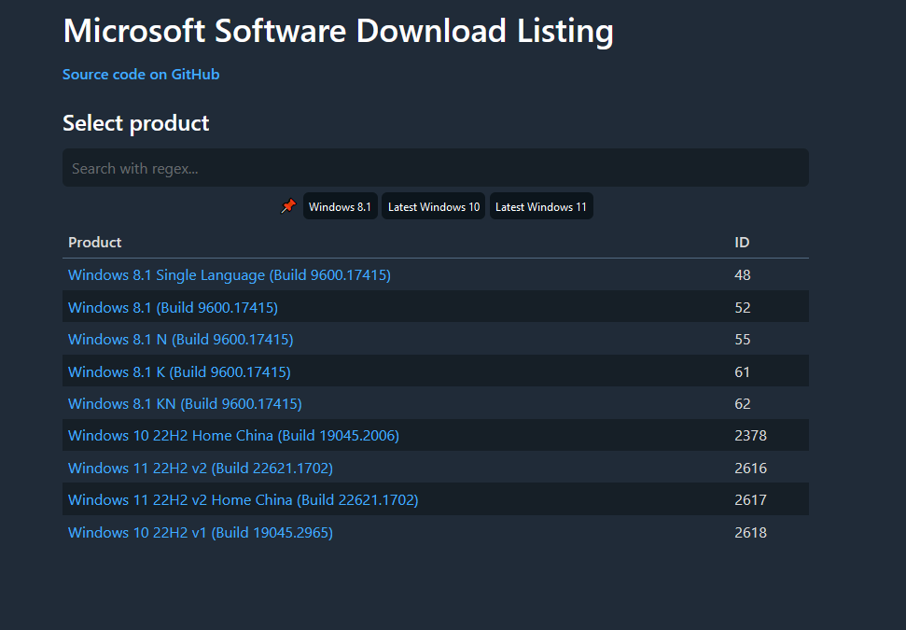Select the Windows 8.1 preset filter
Viewport: 906px width, 630px height.
tap(340, 206)
